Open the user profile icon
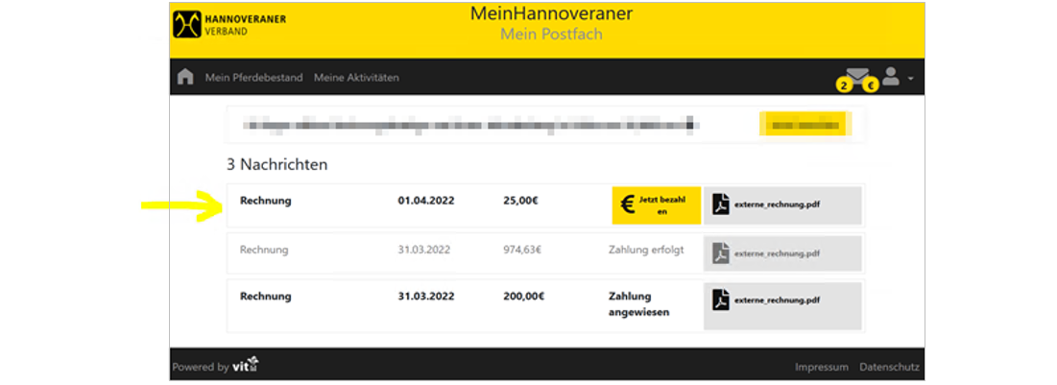 (891, 76)
